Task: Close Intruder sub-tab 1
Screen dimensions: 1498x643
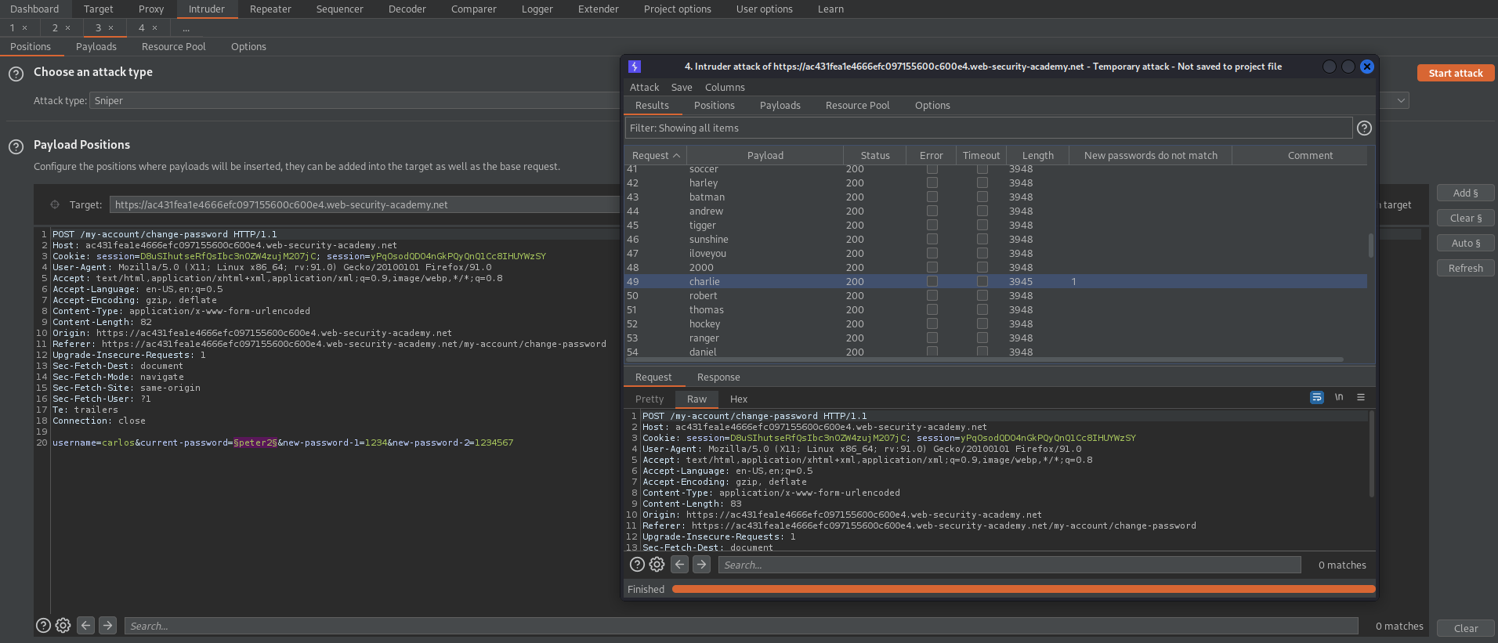Action: [25, 28]
